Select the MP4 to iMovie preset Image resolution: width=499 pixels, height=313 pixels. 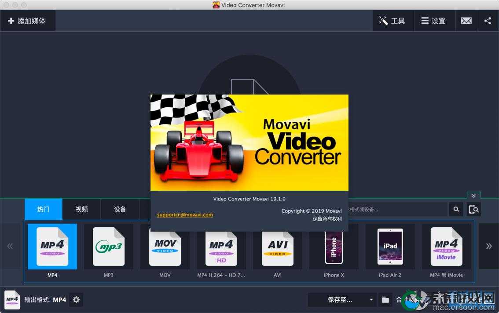447,247
